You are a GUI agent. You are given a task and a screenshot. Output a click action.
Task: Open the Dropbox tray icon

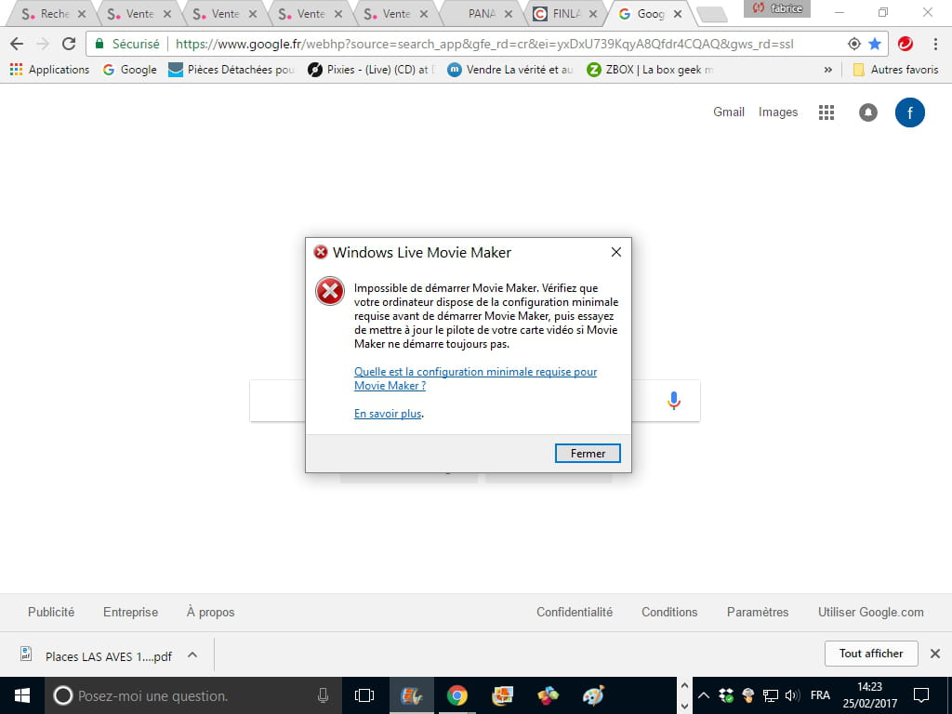[x=725, y=695]
